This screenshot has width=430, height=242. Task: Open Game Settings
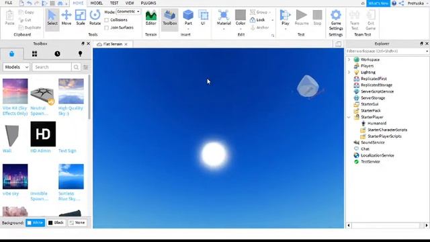pos(336,20)
